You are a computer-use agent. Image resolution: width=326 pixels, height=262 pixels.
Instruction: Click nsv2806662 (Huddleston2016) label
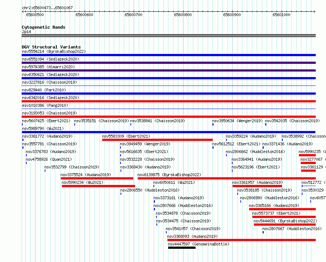(255, 152)
